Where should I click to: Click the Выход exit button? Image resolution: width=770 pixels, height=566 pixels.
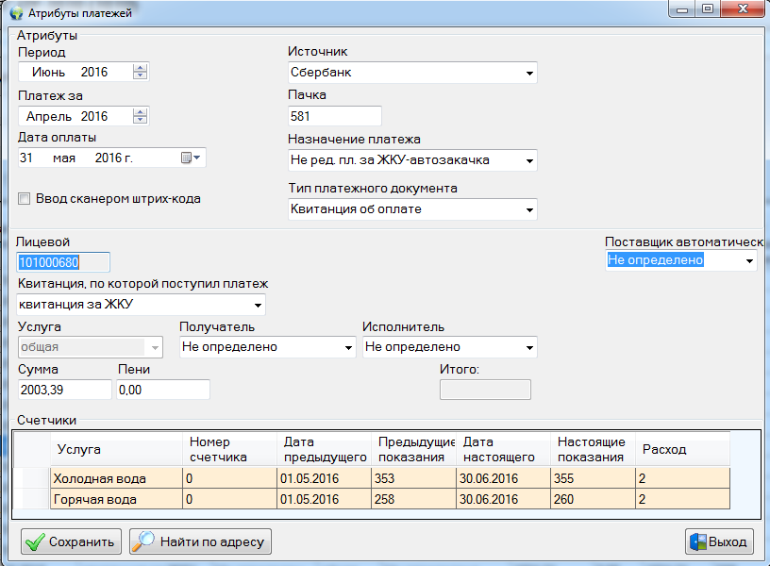coord(719,541)
